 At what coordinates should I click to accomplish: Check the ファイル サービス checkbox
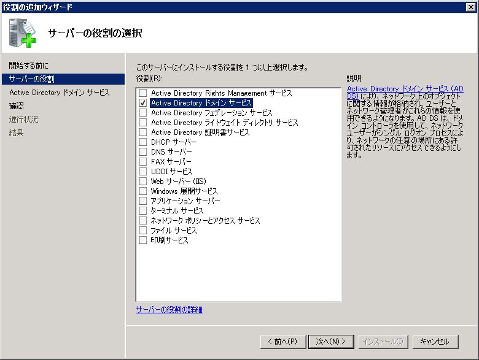142,230
